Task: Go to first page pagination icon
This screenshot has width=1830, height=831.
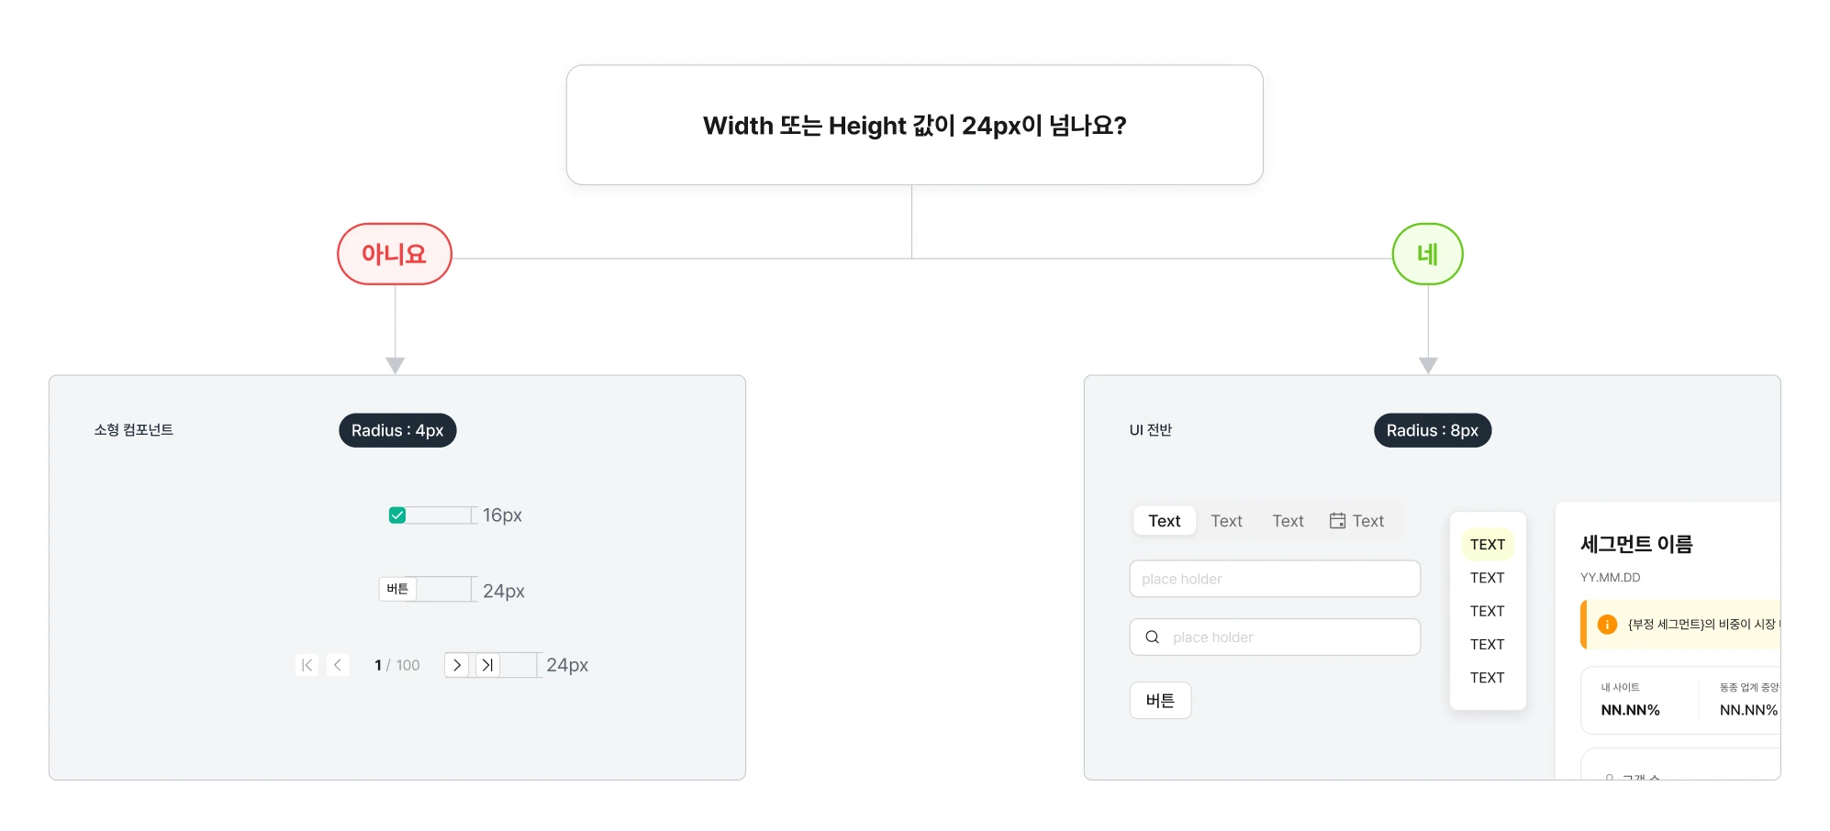Action: click(307, 665)
